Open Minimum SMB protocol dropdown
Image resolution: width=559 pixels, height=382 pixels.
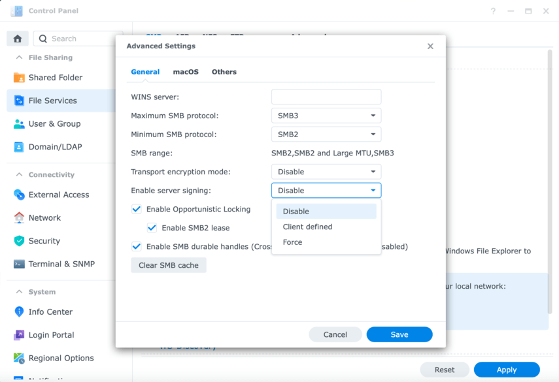(x=326, y=135)
